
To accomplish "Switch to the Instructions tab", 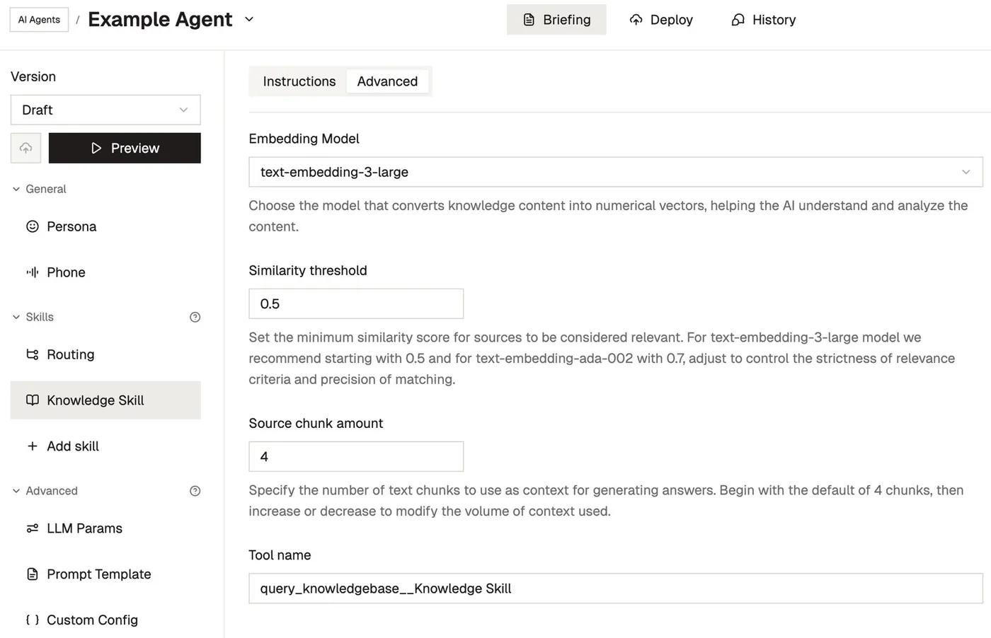I will click(x=299, y=81).
